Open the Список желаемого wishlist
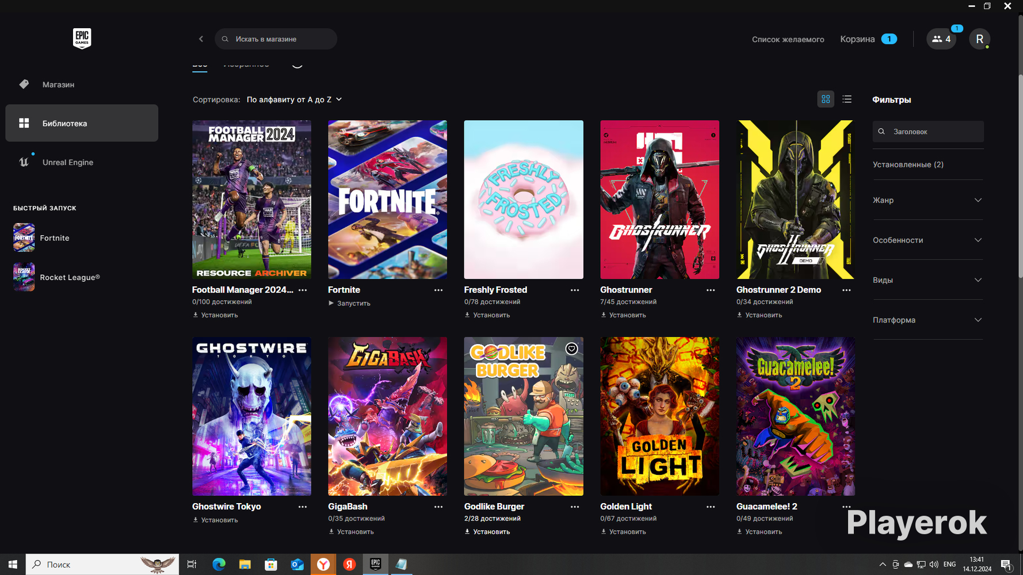1023x575 pixels. [788, 39]
